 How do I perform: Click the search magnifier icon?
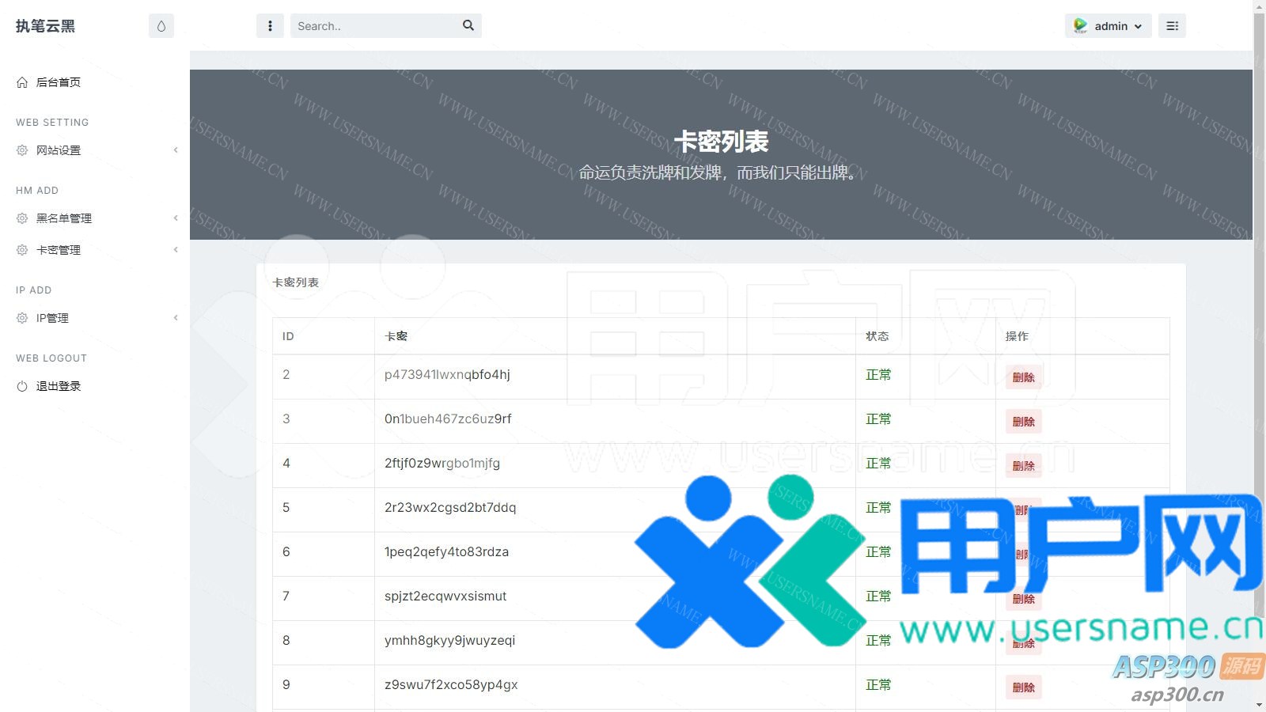(468, 25)
